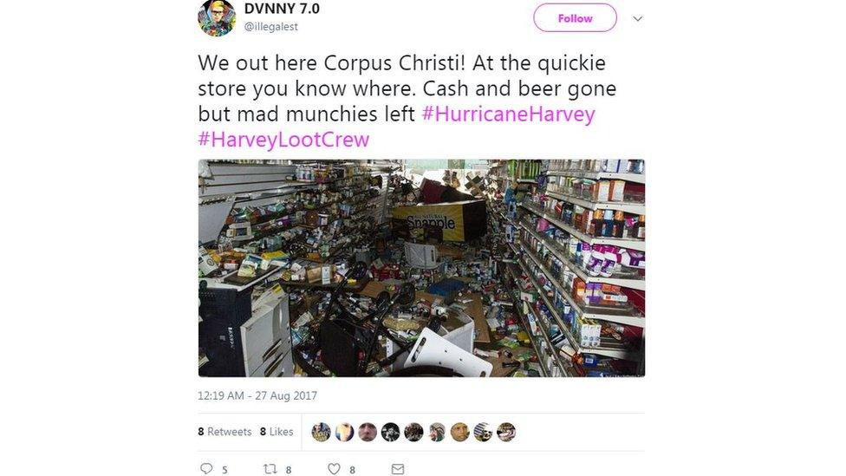Image resolution: width=846 pixels, height=476 pixels.
Task: Open the tweet timestamp 27 Aug 2017
Action: point(257,395)
